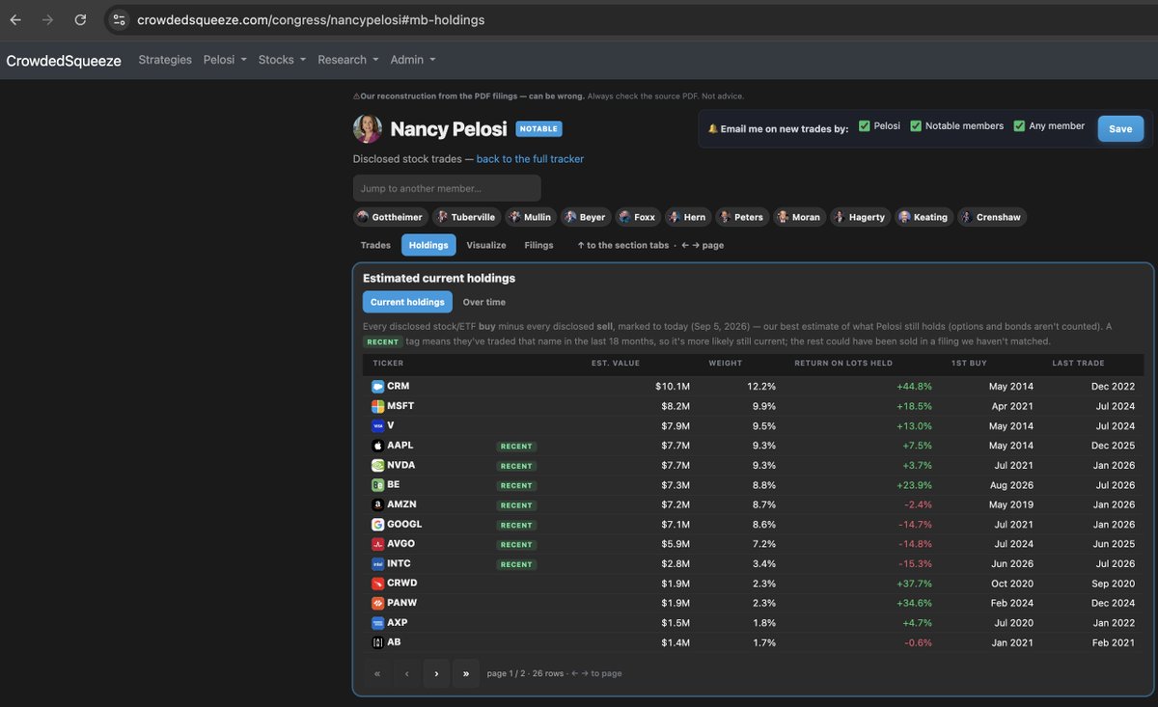Switch to the Visualize tab
The width and height of the screenshot is (1158, 707).
486,245
